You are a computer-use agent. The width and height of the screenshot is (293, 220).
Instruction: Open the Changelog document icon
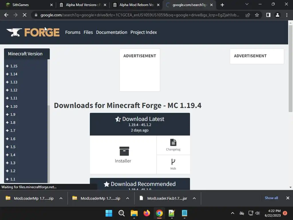pyautogui.click(x=173, y=142)
